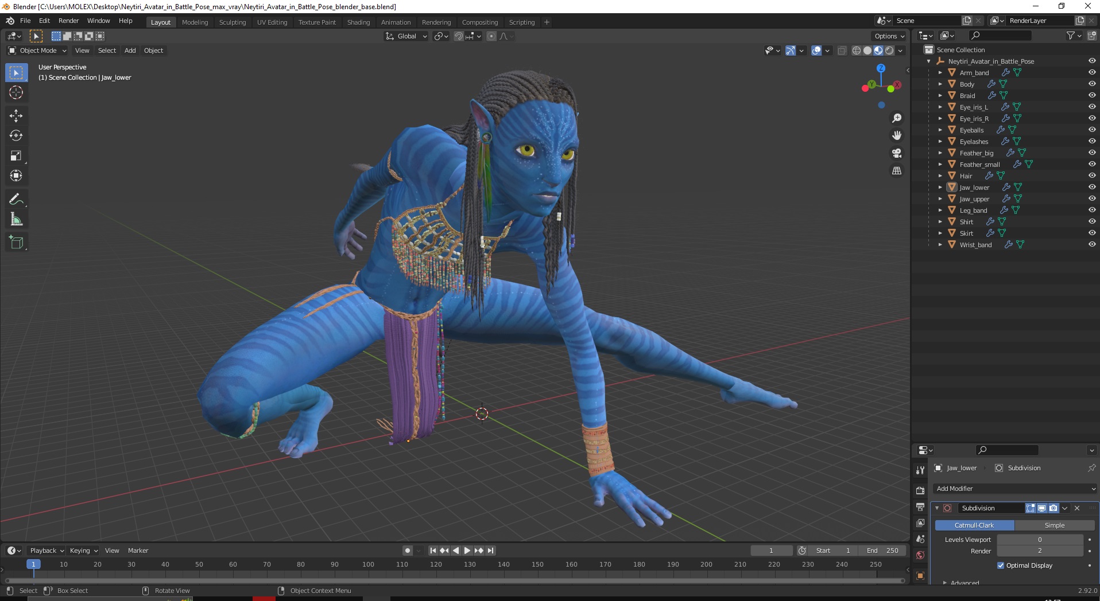This screenshot has height=601, width=1100.
Task: Play the animation forward
Action: click(467, 551)
